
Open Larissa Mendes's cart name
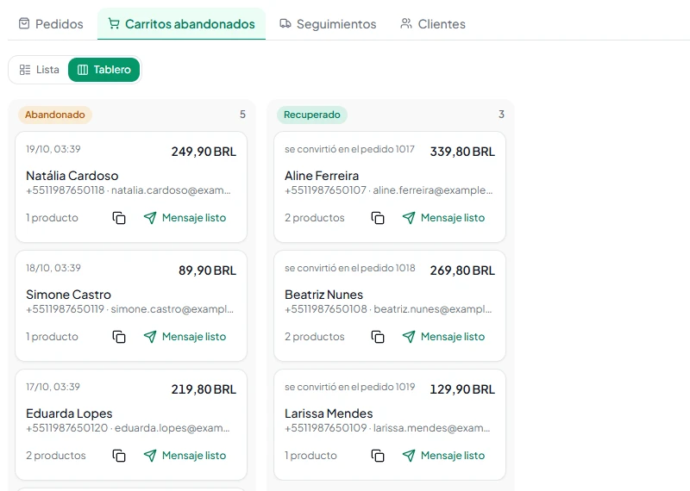click(329, 413)
